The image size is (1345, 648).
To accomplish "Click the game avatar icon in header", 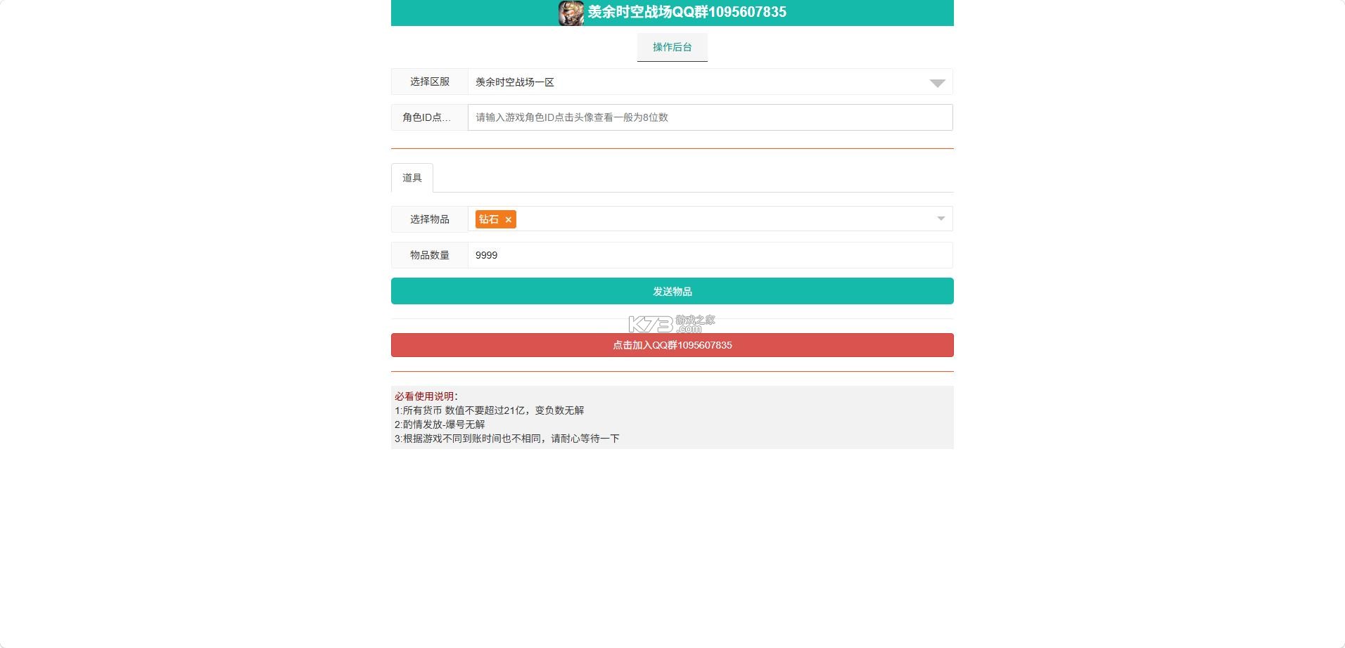I will (x=571, y=13).
